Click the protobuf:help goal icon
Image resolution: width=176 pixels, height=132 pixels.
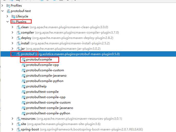24,86
